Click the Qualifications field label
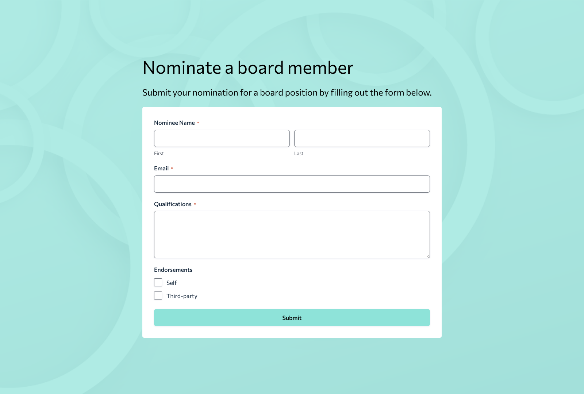This screenshot has height=394, width=584. pyautogui.click(x=173, y=204)
